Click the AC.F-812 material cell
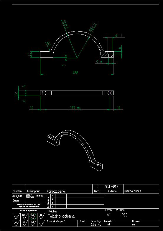Screen dimensions: 163x231 [111, 186]
